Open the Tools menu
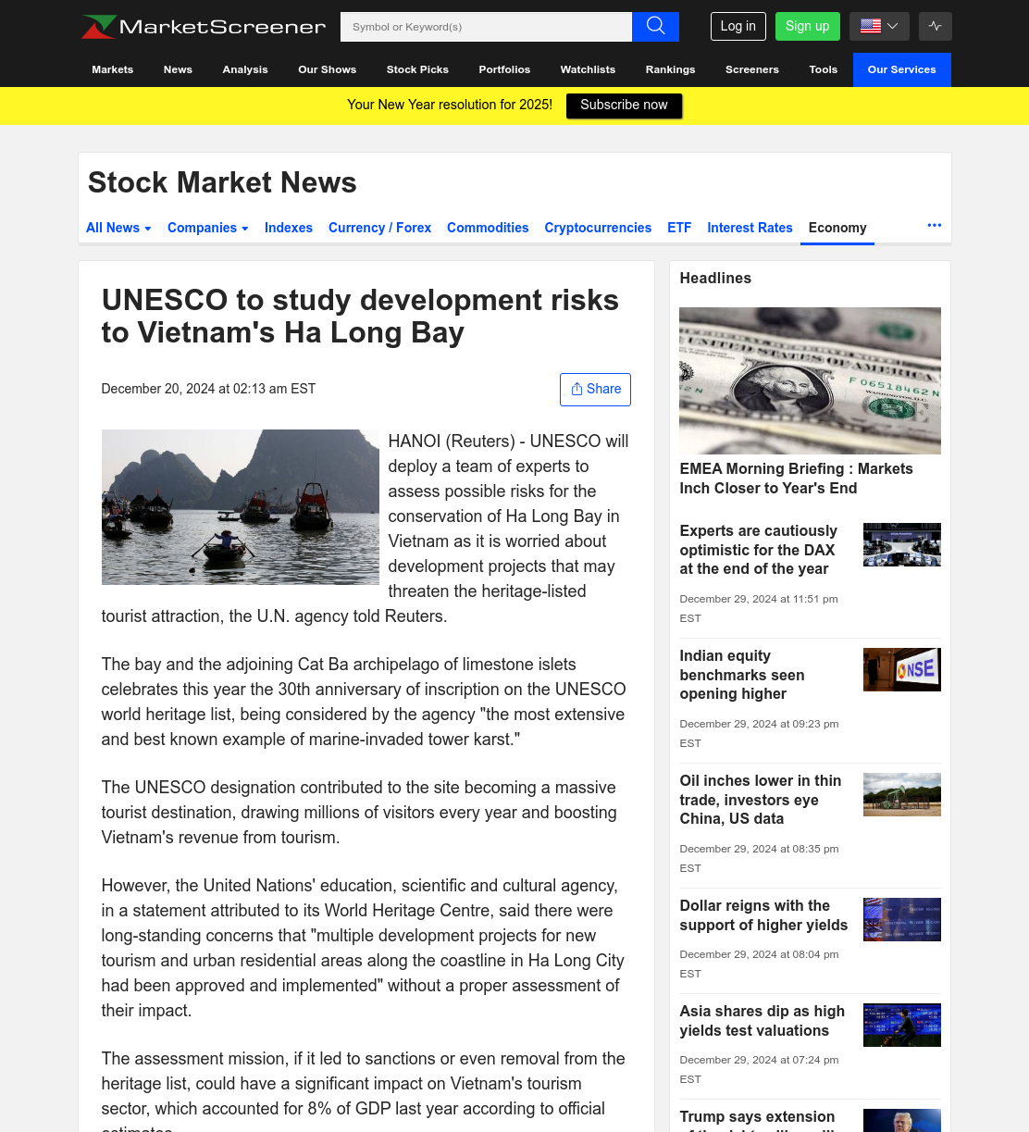The image size is (1029, 1132). 824,69
